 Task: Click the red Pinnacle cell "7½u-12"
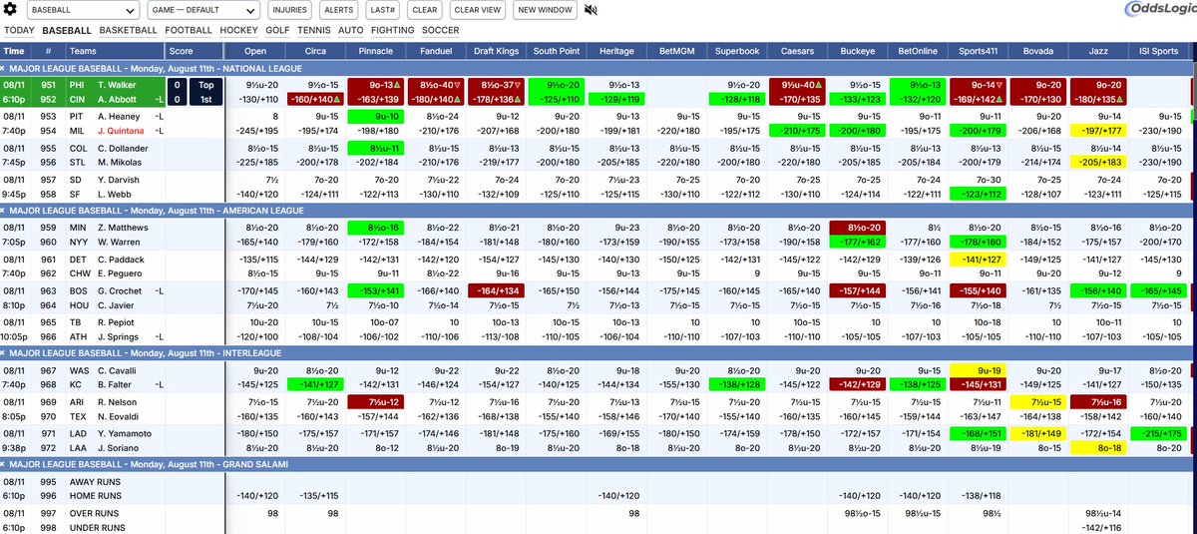(376, 402)
